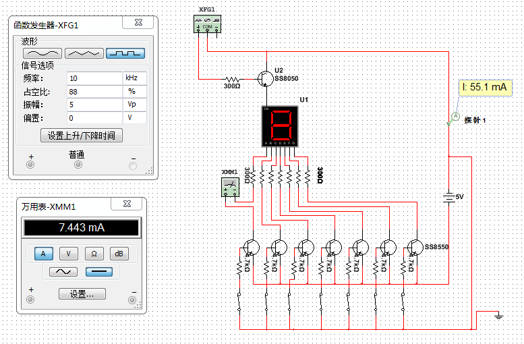Select the seven-segment display U1

point(280,125)
